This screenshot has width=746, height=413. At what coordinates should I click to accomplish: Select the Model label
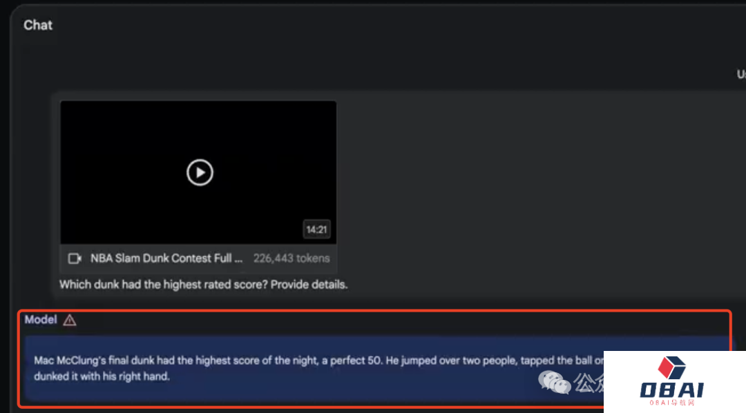[41, 319]
